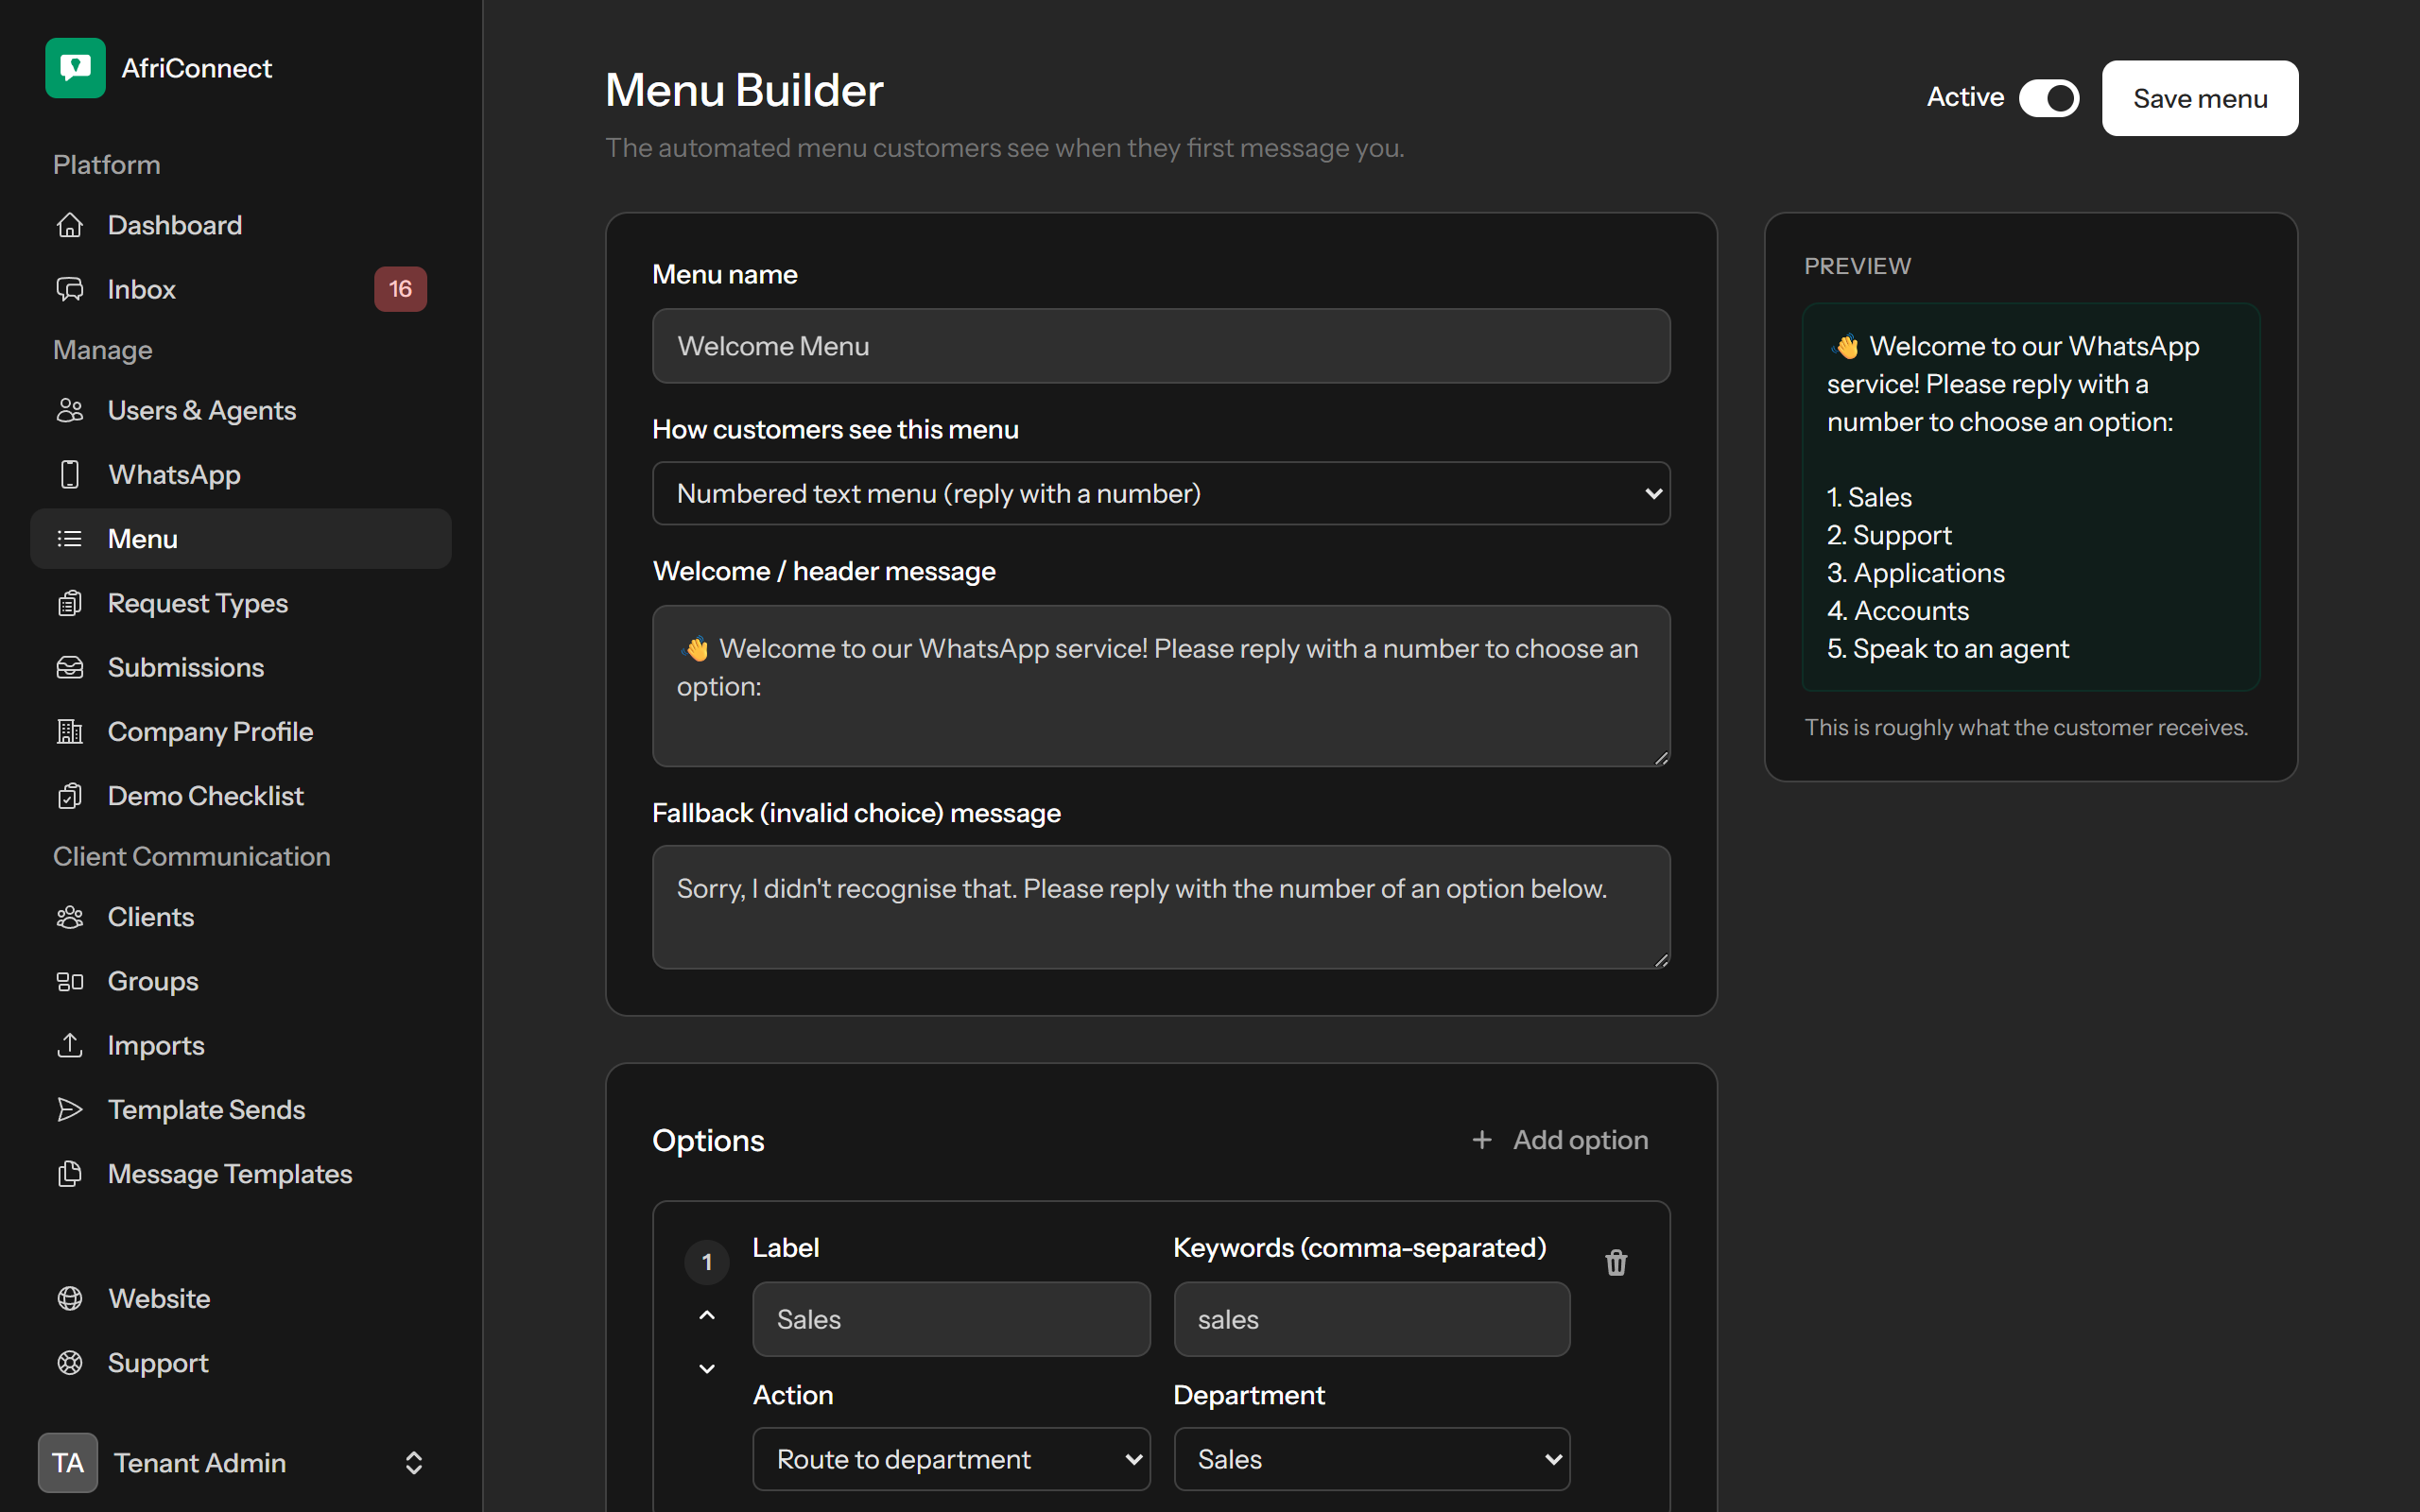Click the Submissions tray icon
Viewport: 2420px width, 1512px height.
[70, 667]
